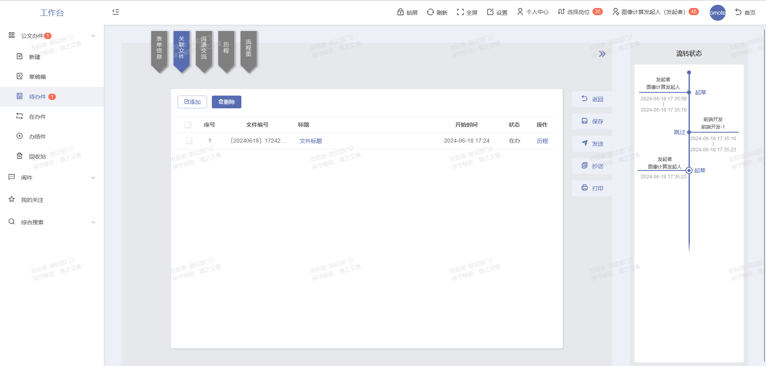Open the 历程 tab

226,51
